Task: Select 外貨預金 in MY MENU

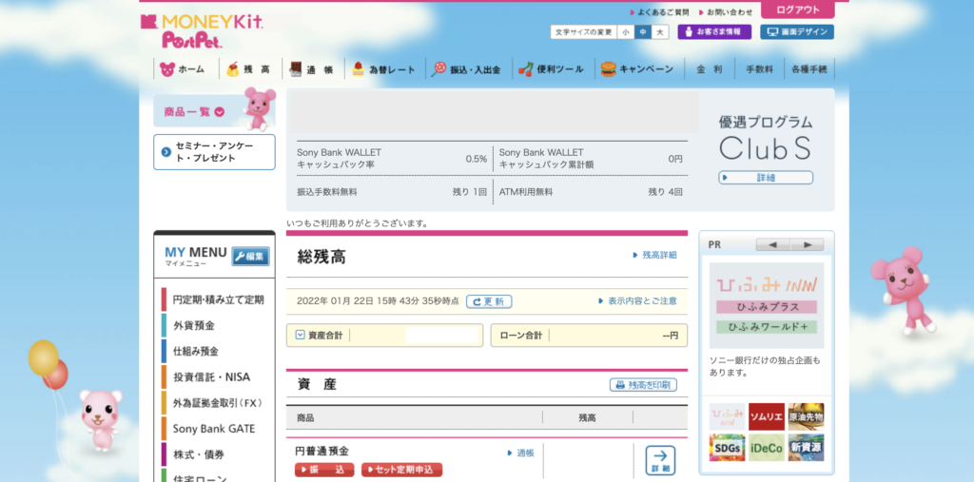Action: pos(214,325)
